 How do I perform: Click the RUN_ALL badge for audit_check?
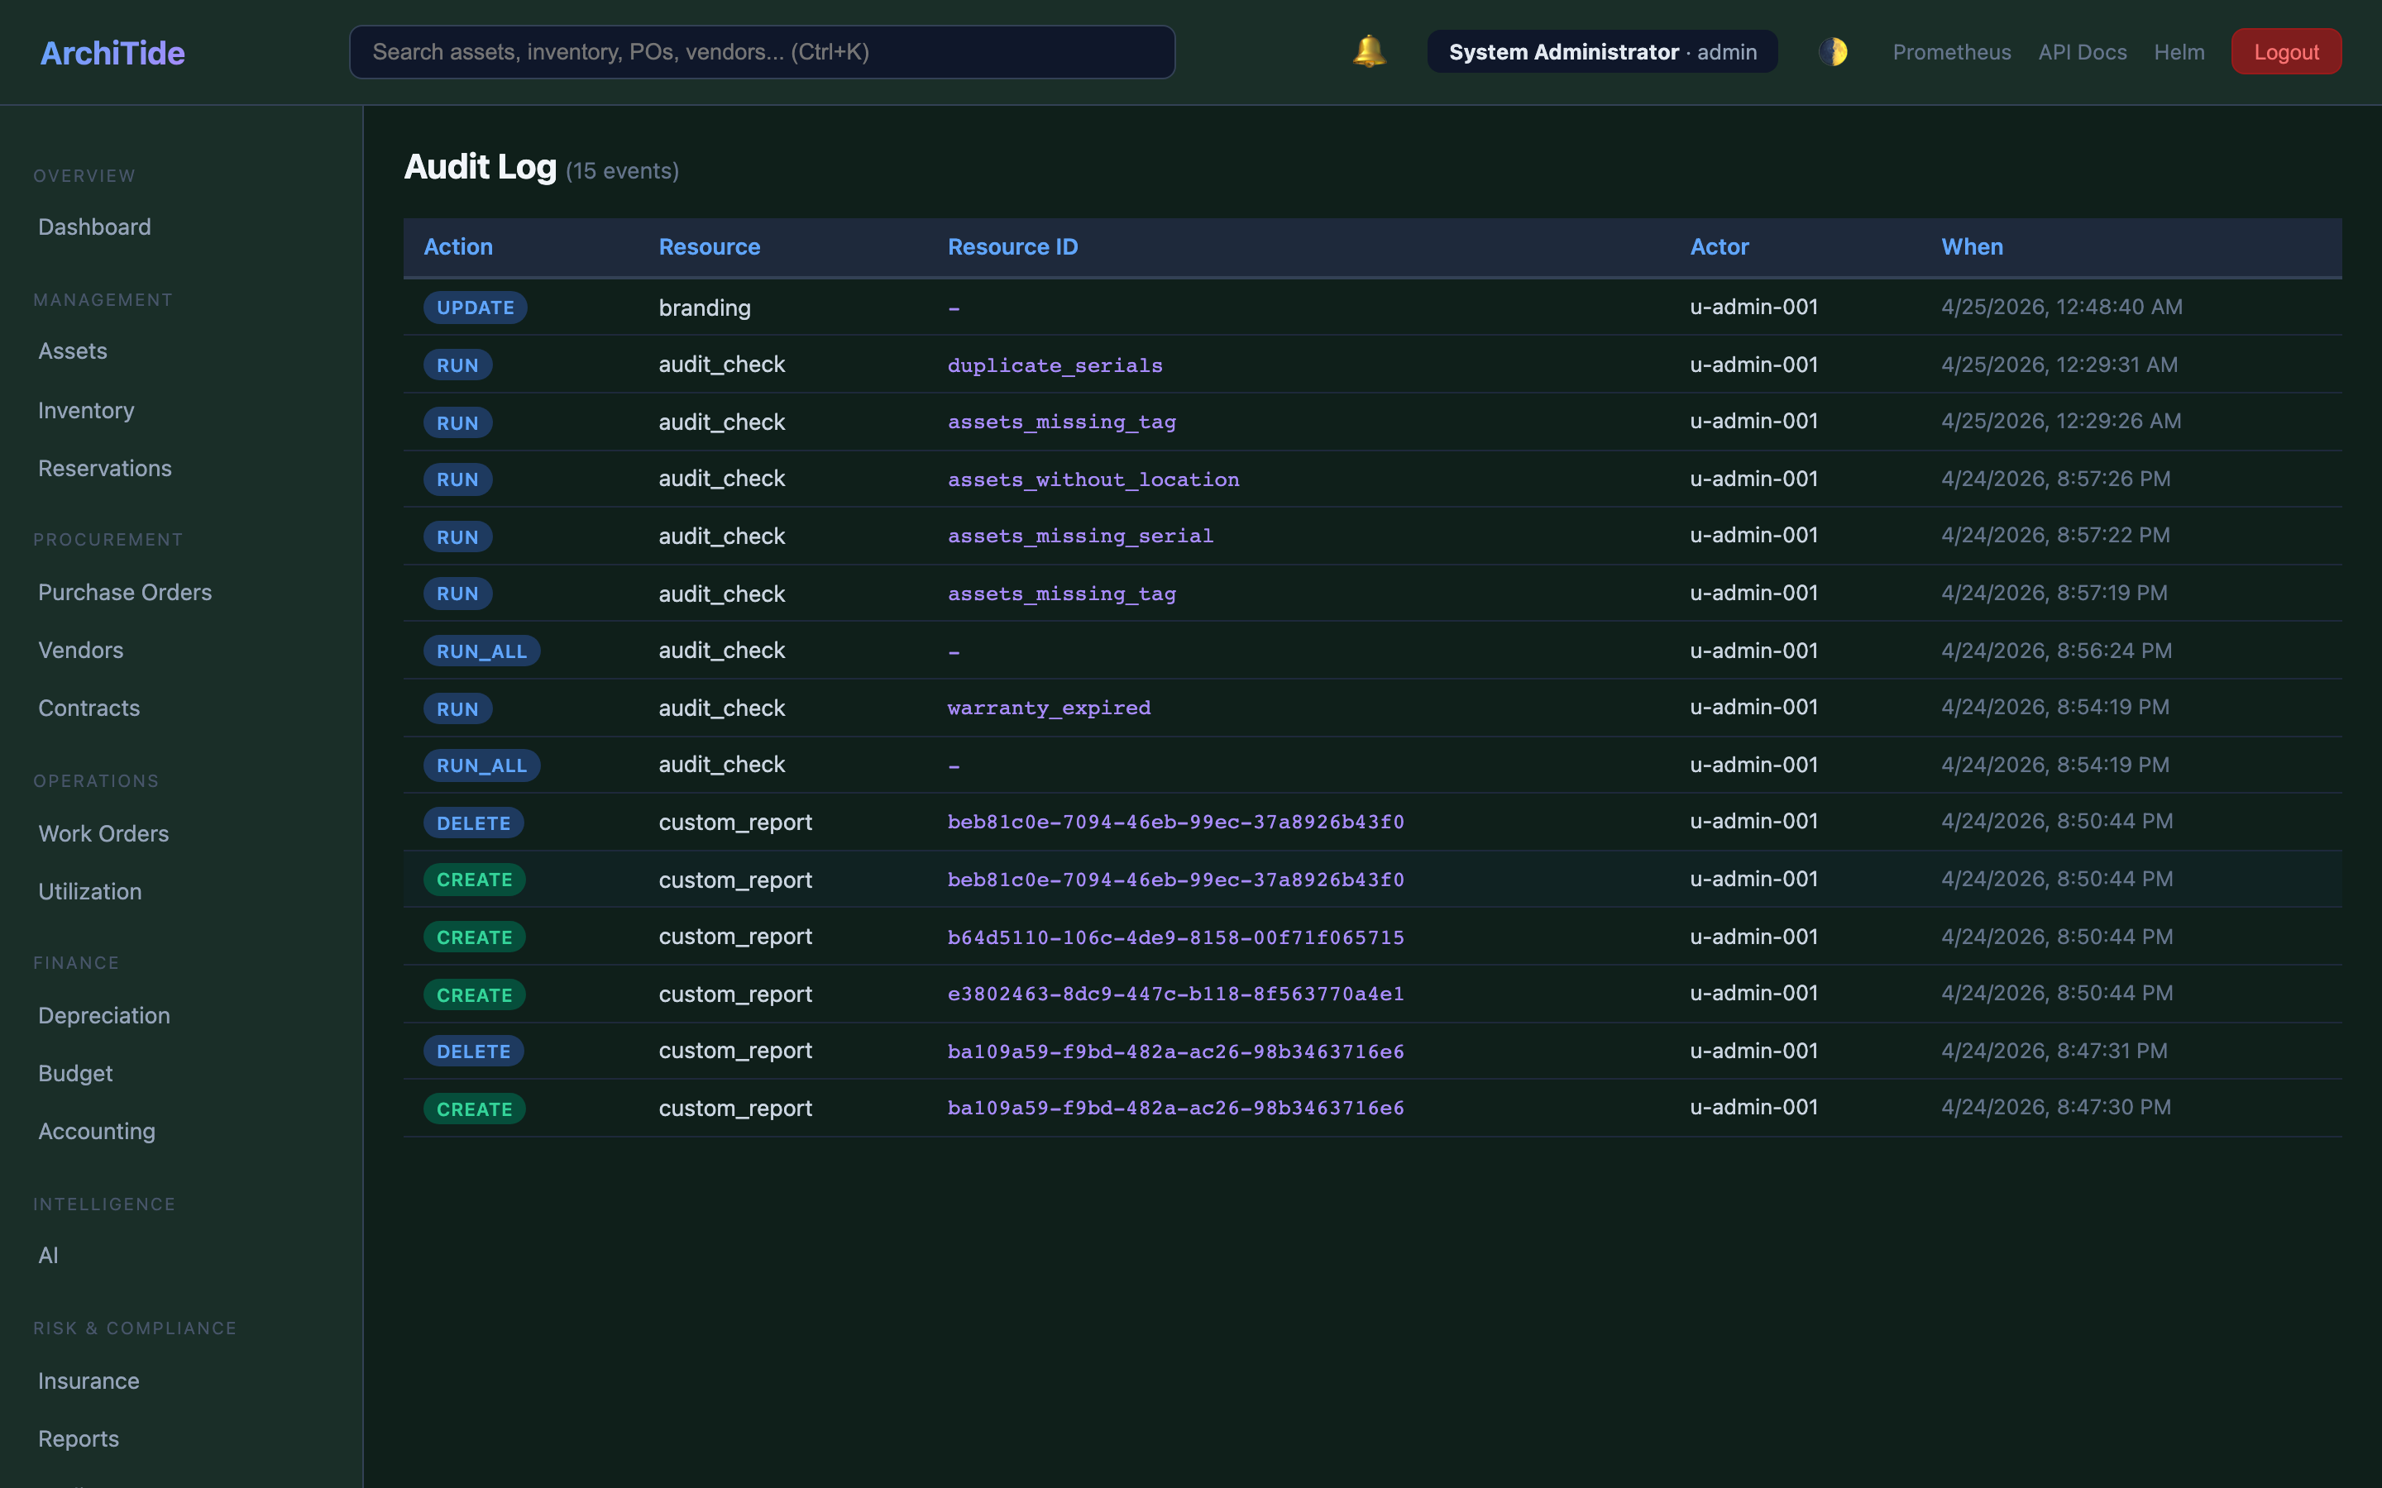(x=481, y=651)
